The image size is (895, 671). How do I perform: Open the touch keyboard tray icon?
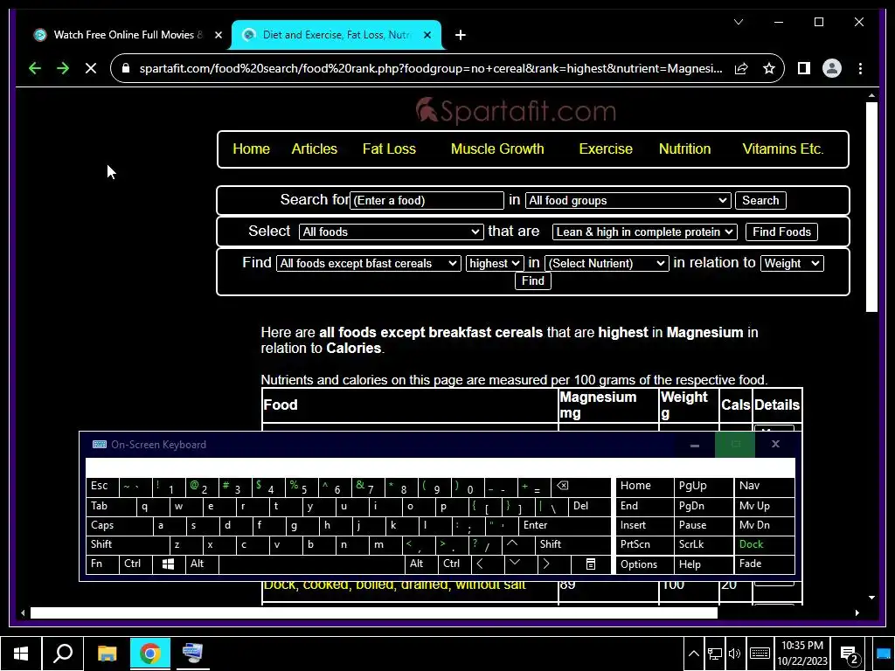(760, 654)
